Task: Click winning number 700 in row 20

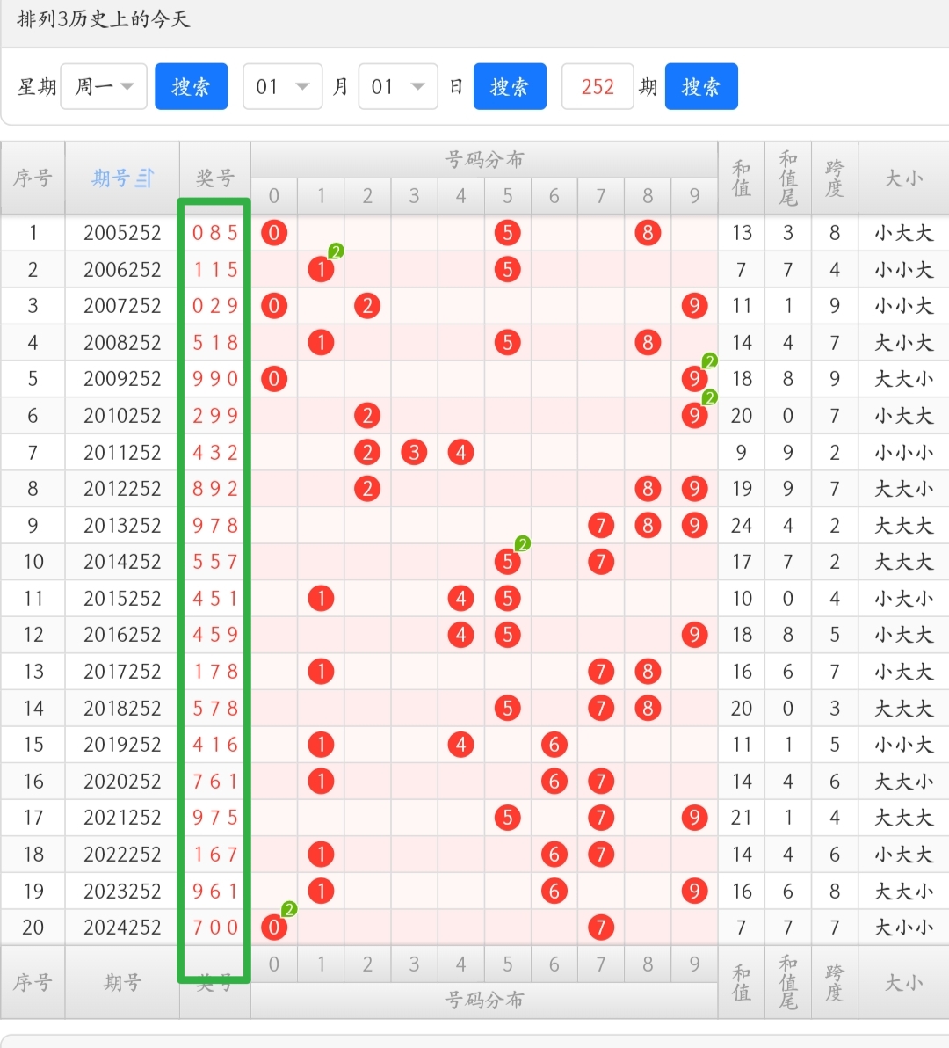Action: [x=215, y=927]
